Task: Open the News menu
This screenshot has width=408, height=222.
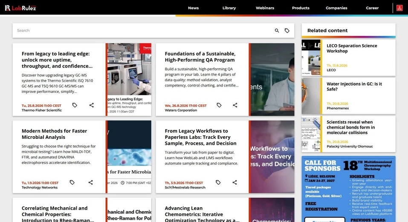Action: (193, 8)
